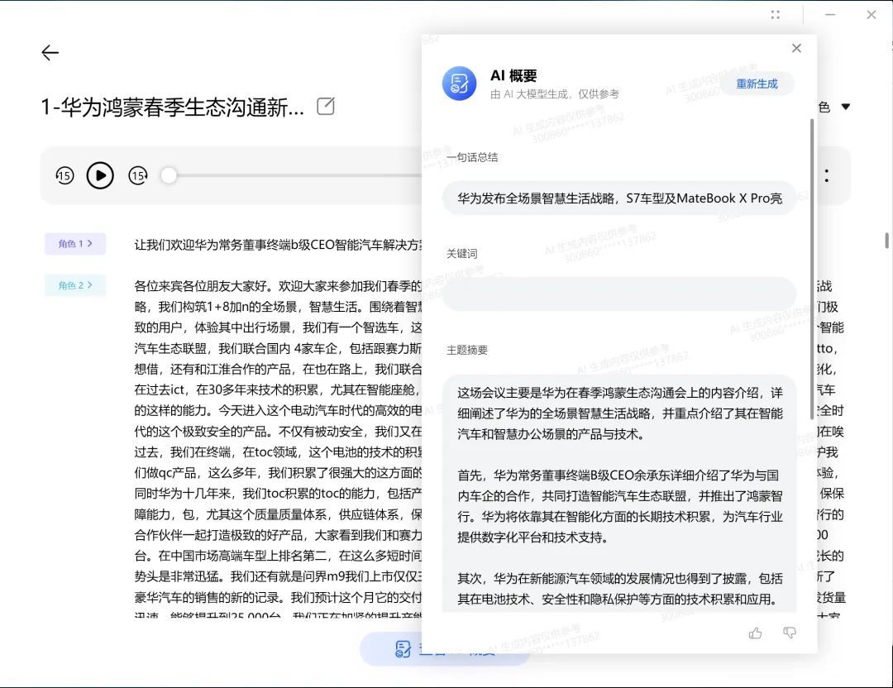Expand the dropdown arrow beside 色
Screen dimensions: 893x688
pyautogui.click(x=846, y=107)
